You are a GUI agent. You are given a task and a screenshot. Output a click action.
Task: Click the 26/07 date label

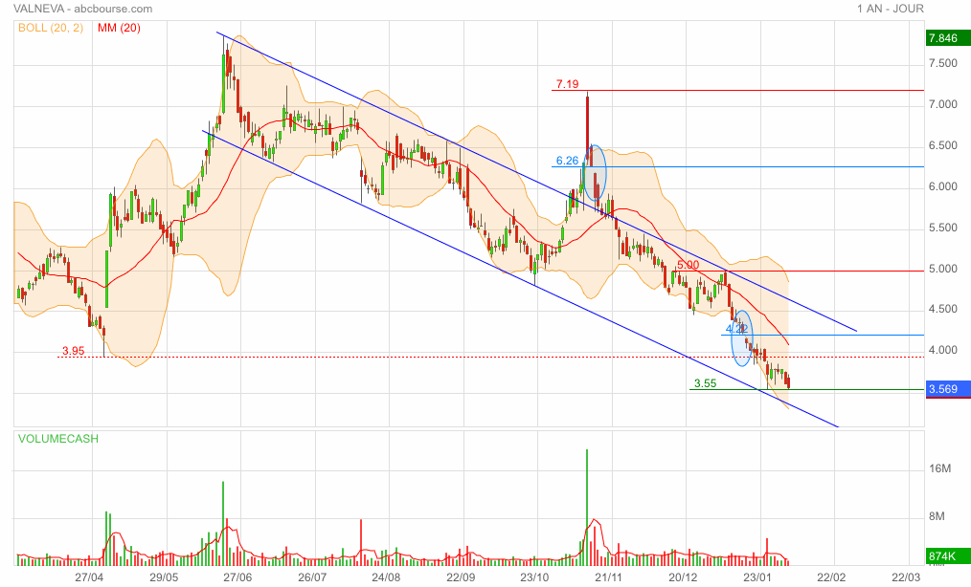[312, 577]
